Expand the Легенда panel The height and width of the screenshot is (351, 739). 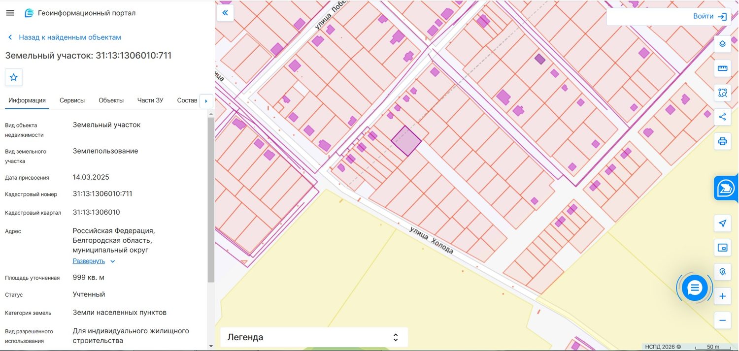314,337
